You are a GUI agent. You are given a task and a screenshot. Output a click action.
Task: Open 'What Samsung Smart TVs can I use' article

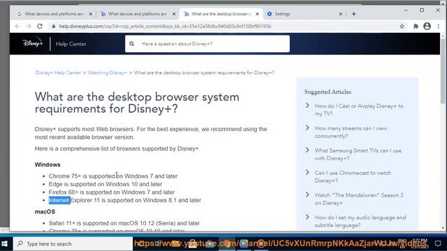(358, 154)
